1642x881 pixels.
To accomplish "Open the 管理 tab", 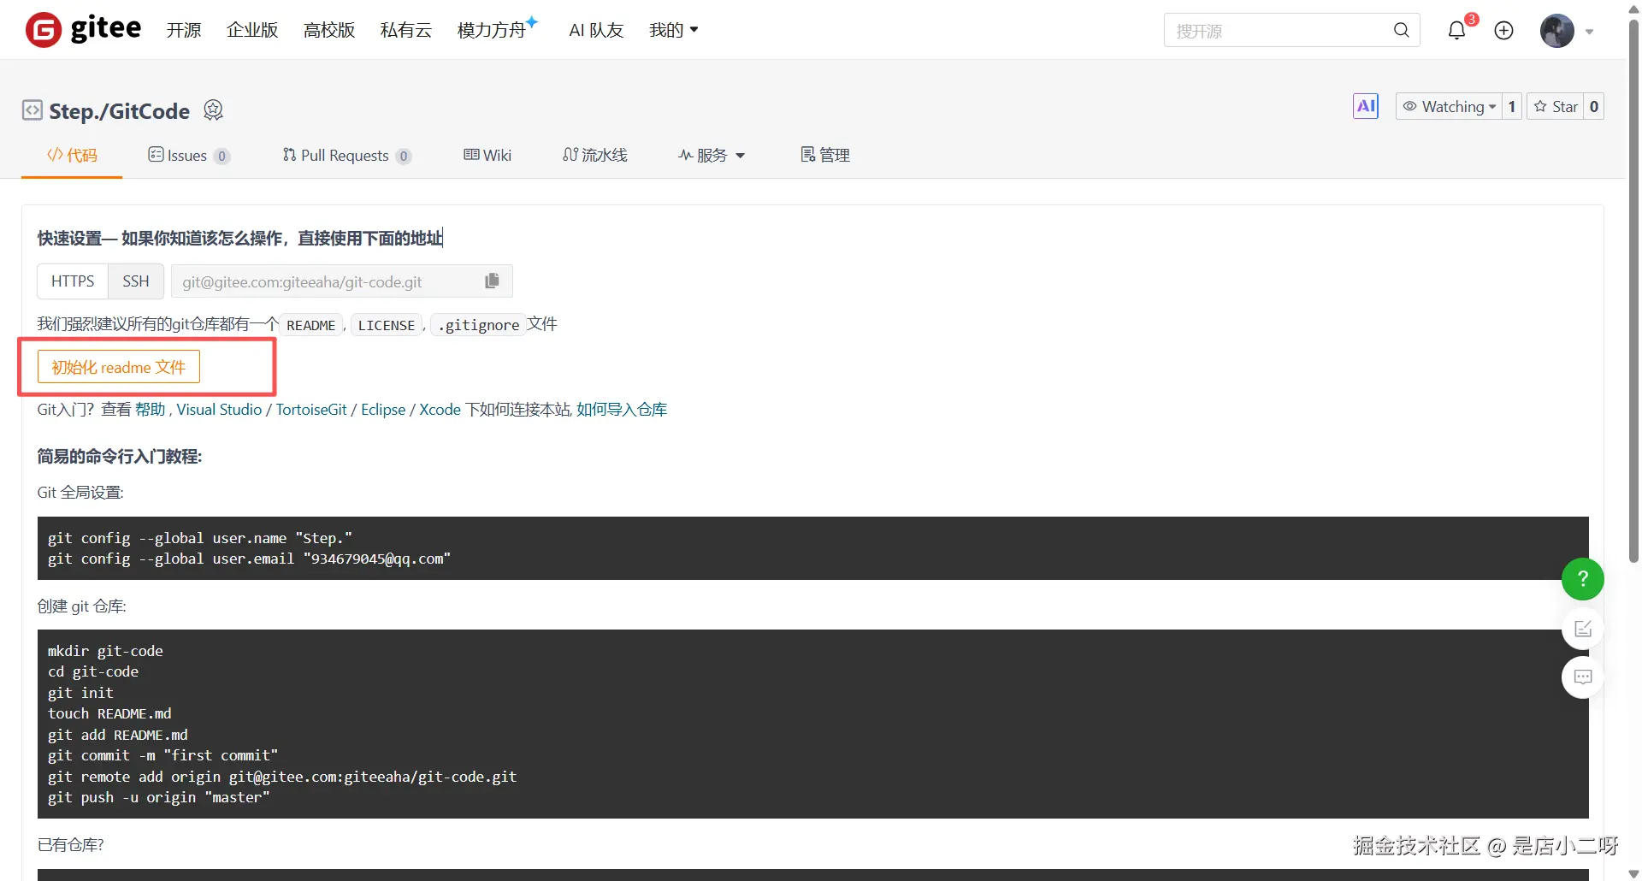I will point(825,155).
